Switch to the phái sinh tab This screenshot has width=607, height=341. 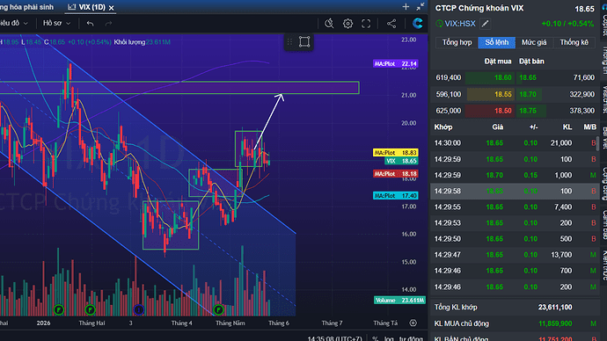click(26, 7)
